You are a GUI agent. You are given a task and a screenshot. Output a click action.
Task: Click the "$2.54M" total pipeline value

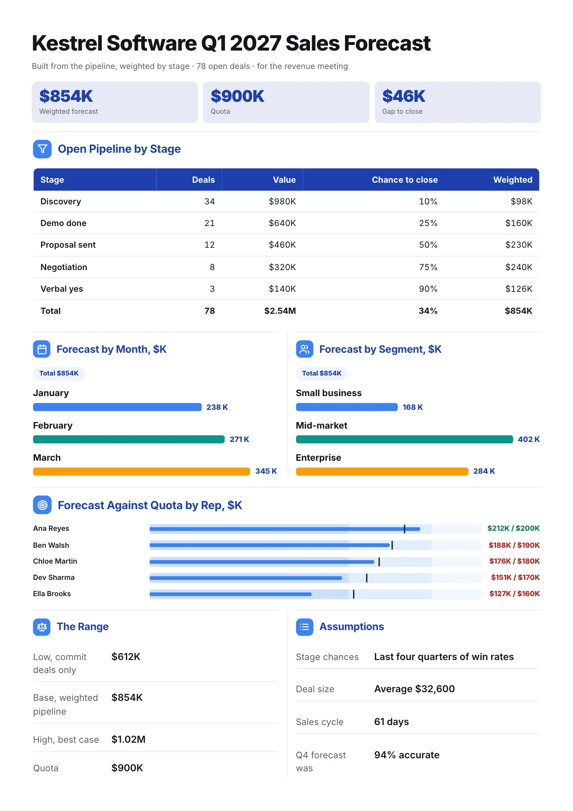pyautogui.click(x=280, y=311)
